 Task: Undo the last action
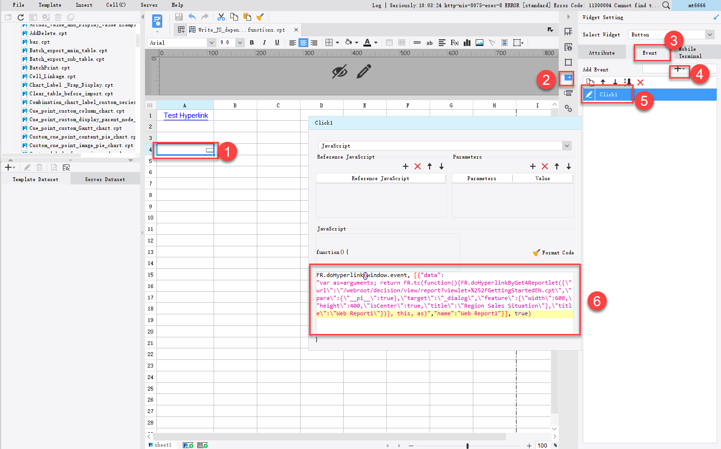coord(192,17)
